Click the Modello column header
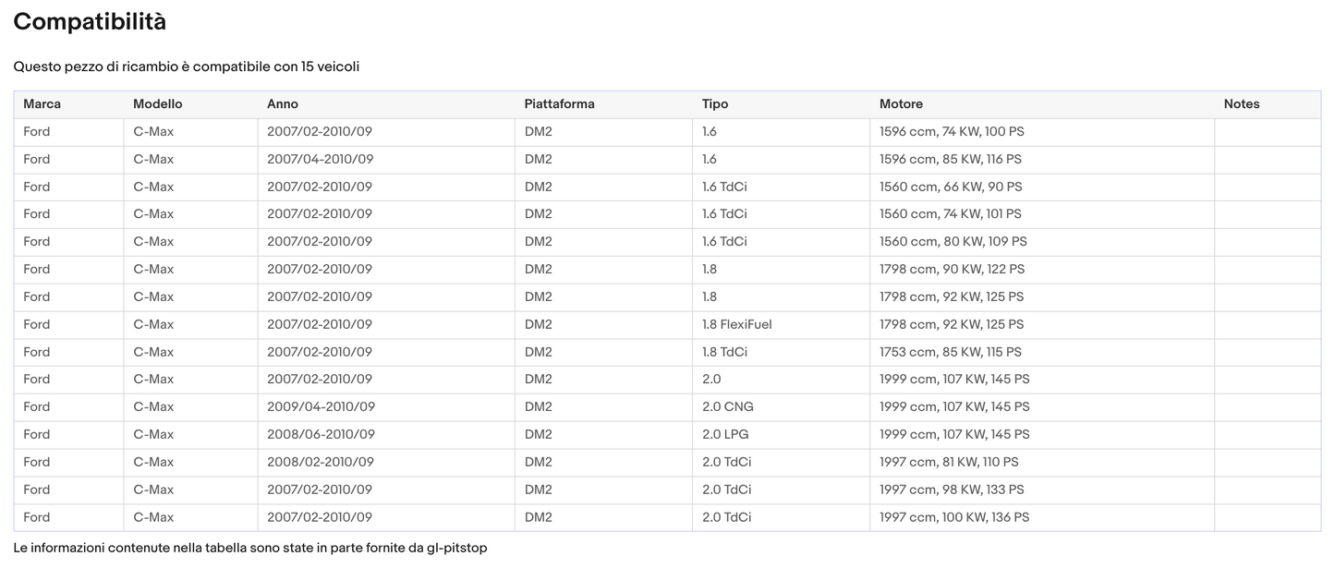1335x568 pixels. point(157,104)
